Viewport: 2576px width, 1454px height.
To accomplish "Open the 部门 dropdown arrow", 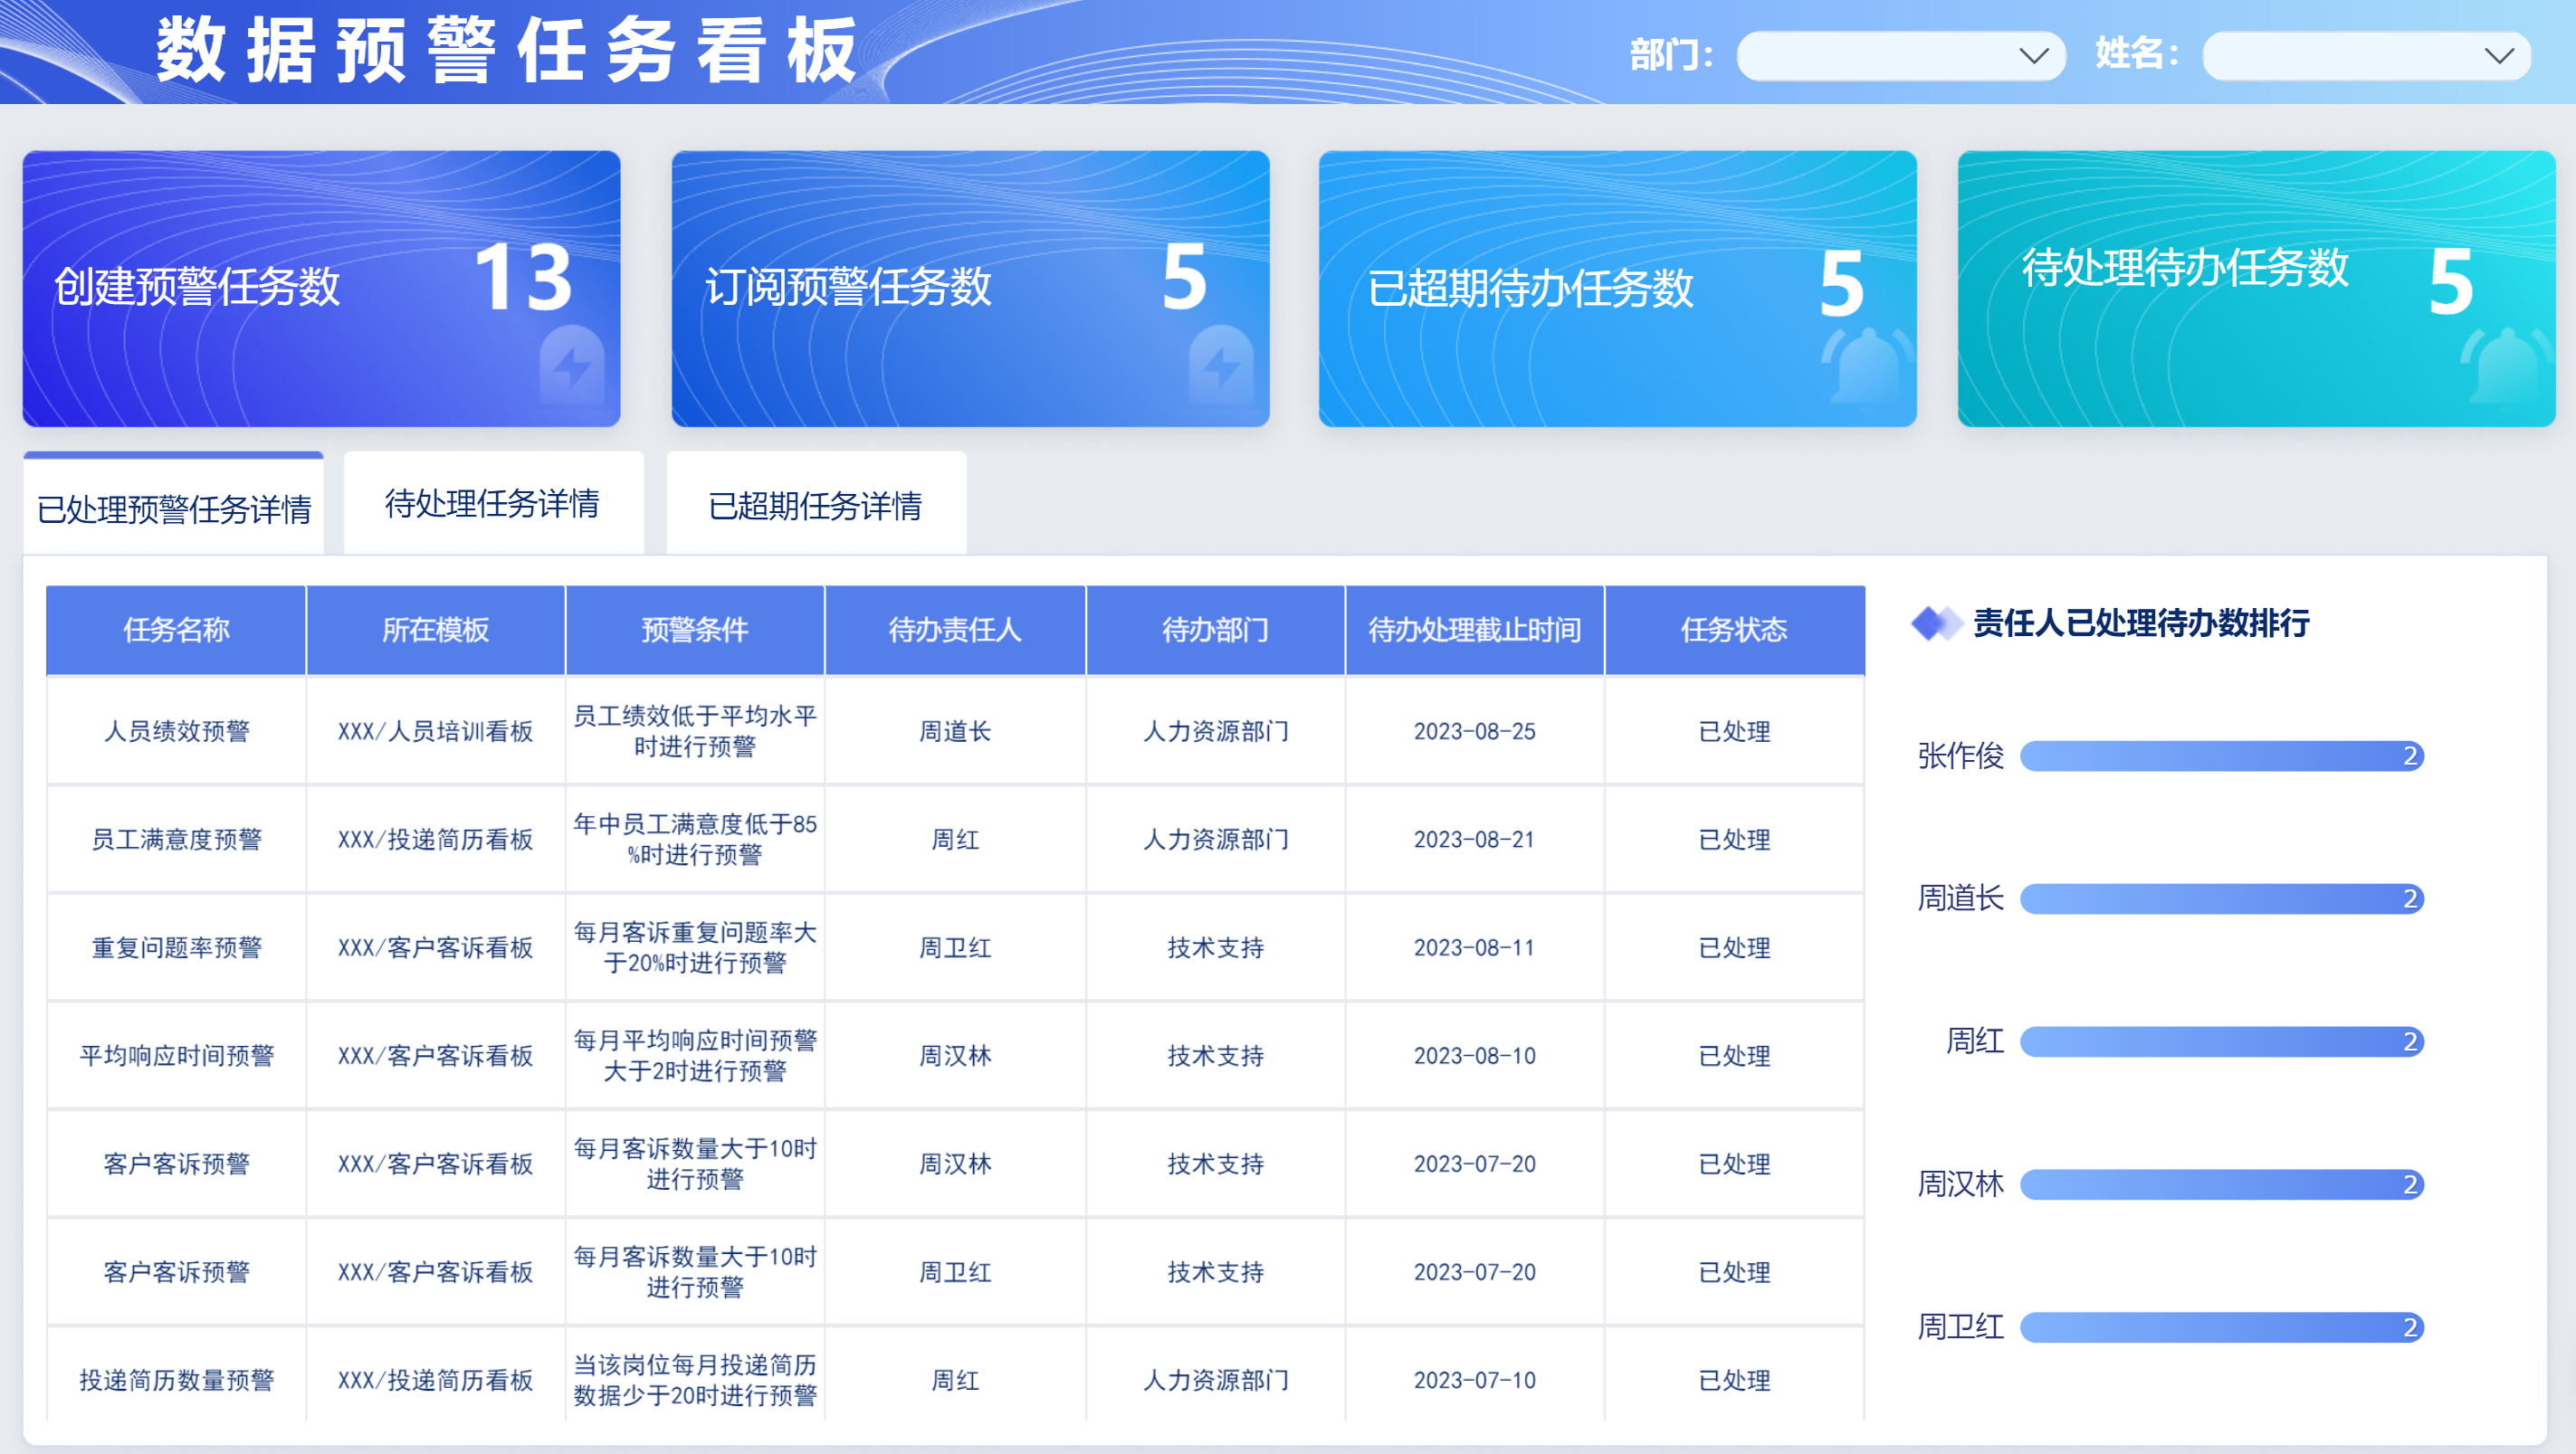I will coord(2033,56).
